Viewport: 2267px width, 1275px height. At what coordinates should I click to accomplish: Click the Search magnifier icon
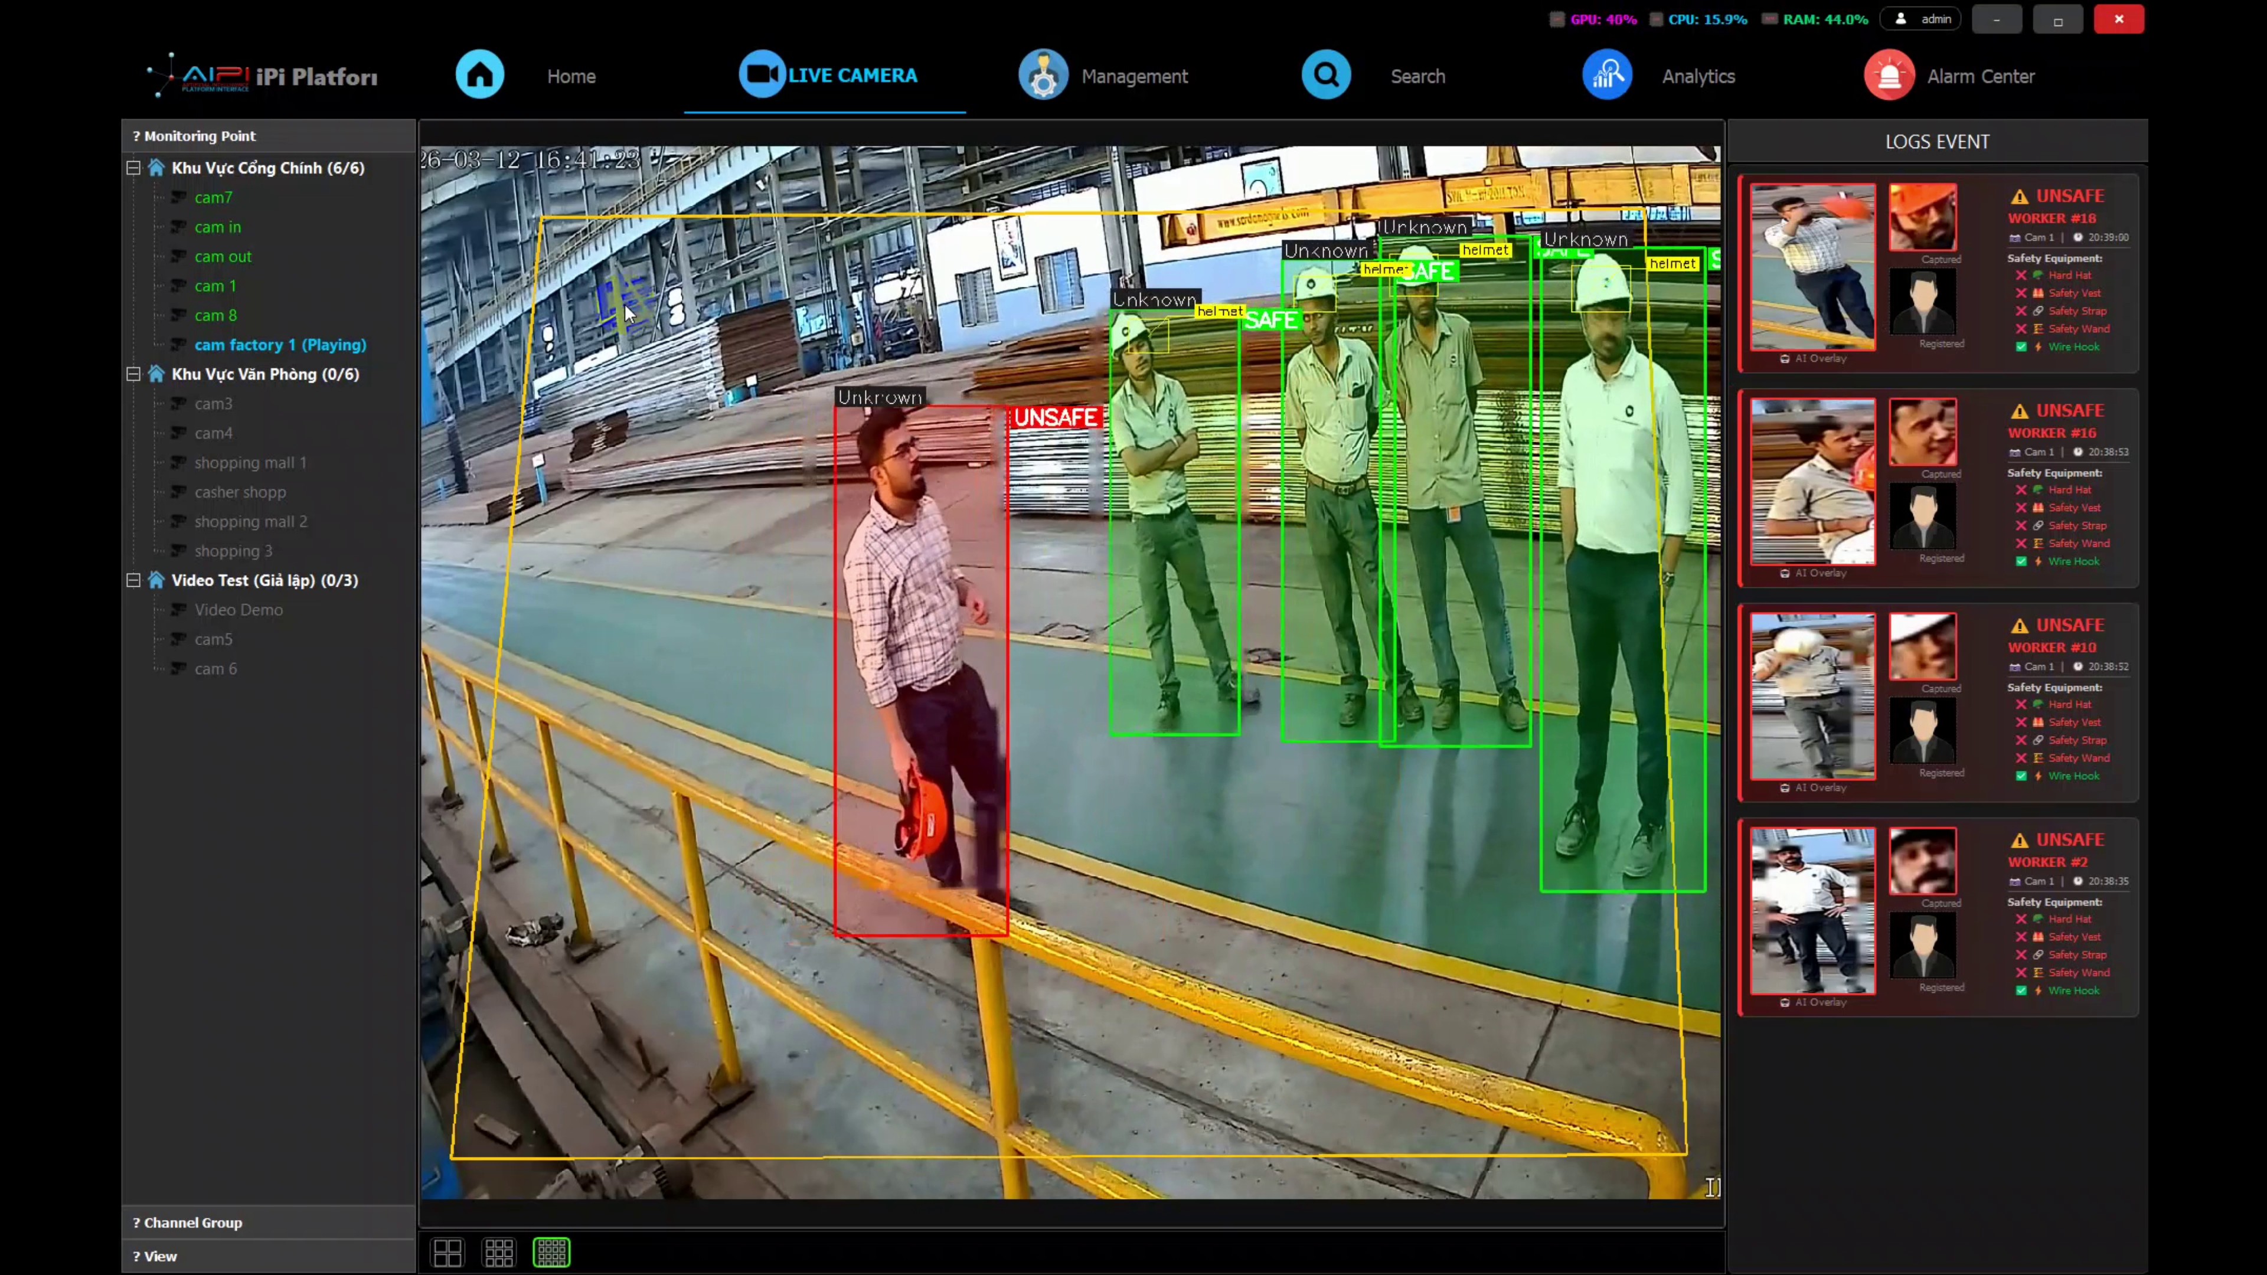[1325, 75]
